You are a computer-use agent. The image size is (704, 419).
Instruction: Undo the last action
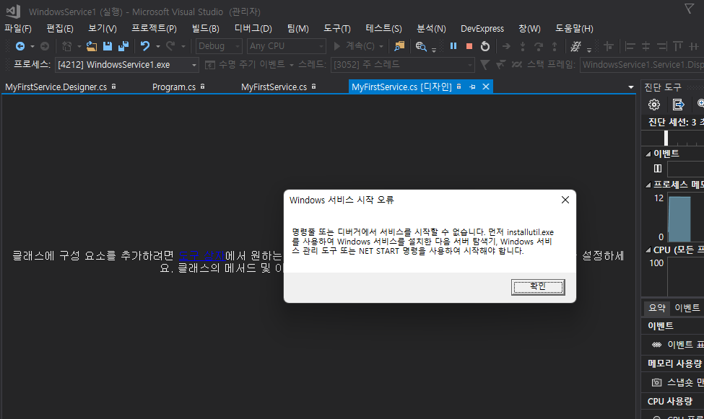click(144, 46)
